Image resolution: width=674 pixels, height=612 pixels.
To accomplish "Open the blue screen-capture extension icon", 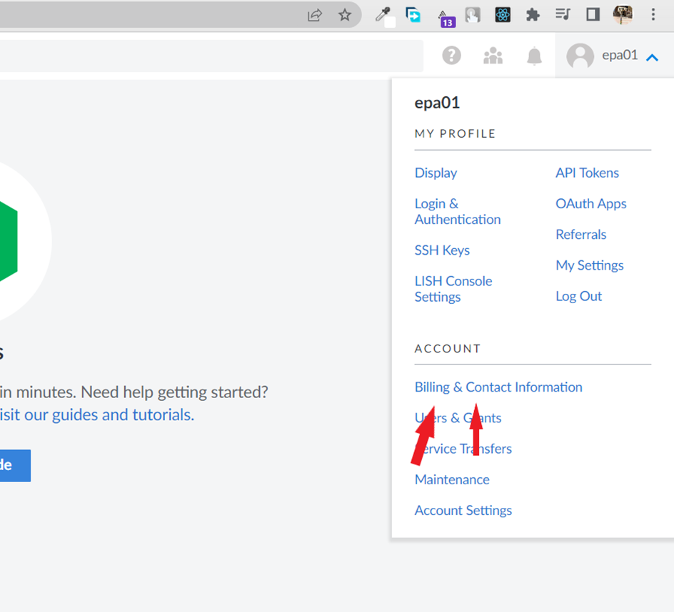I will click(x=413, y=14).
